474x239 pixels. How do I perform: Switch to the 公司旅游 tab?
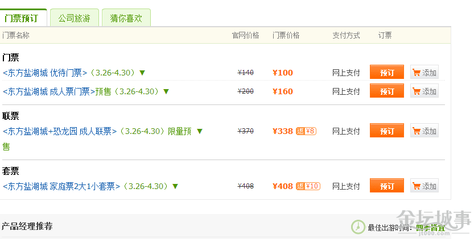[x=75, y=18]
